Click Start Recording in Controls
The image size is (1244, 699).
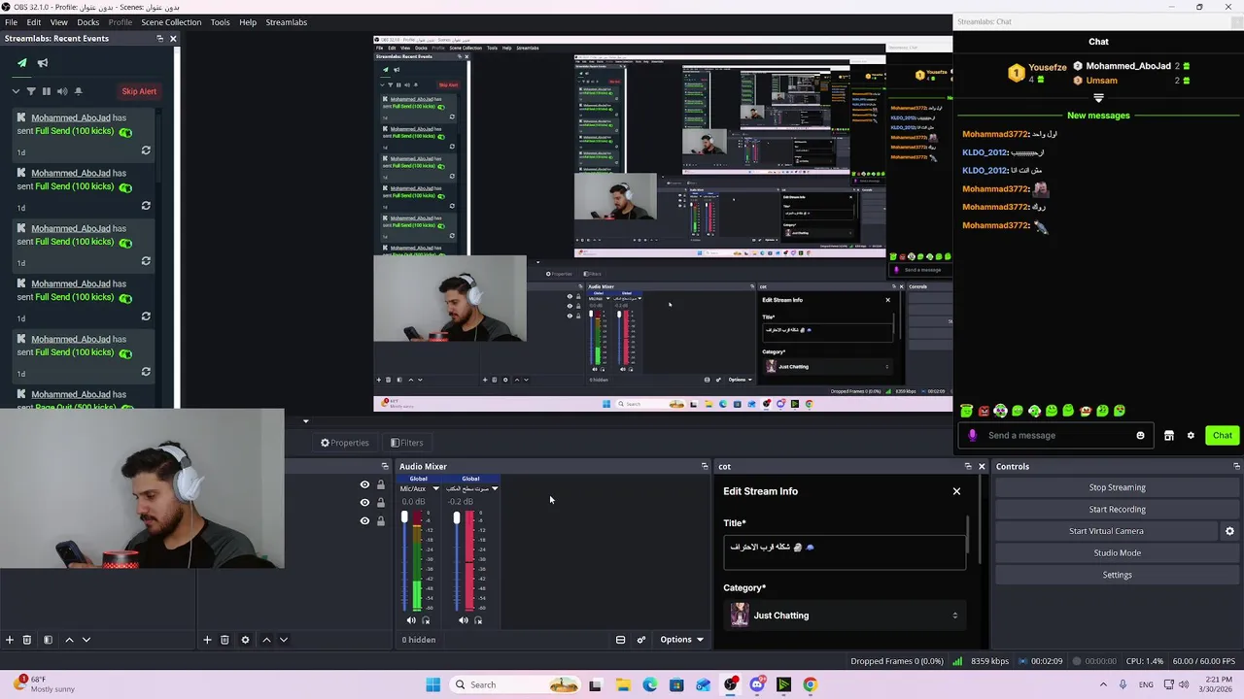point(1117,510)
